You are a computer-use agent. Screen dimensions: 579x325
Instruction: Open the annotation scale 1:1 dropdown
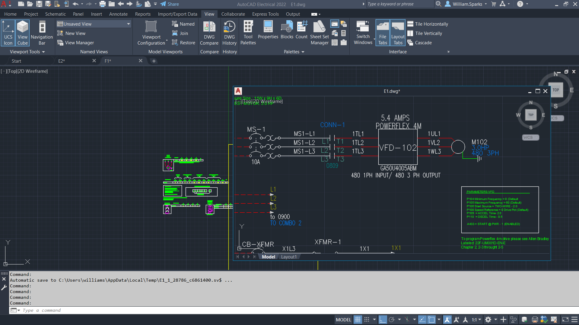tap(476, 320)
